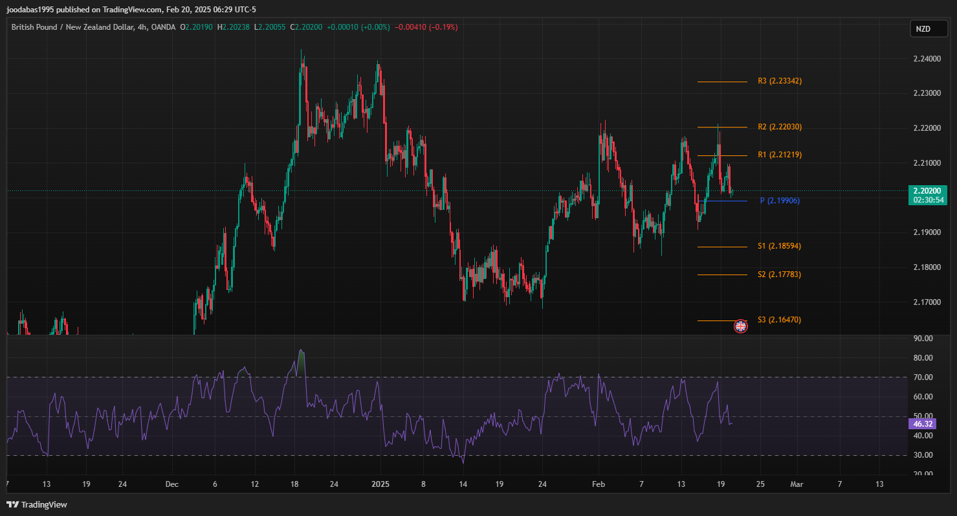
Task: Click the RSI value tag 46.32
Action: pyautogui.click(x=922, y=424)
